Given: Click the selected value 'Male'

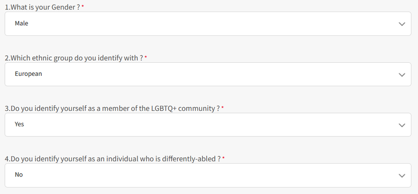Looking at the screenshot, I should pos(22,24).
